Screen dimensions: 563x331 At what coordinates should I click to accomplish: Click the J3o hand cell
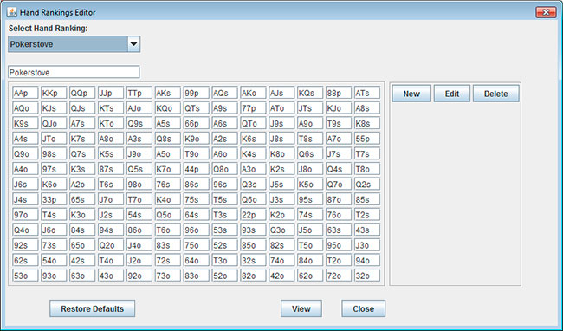tap(367, 245)
